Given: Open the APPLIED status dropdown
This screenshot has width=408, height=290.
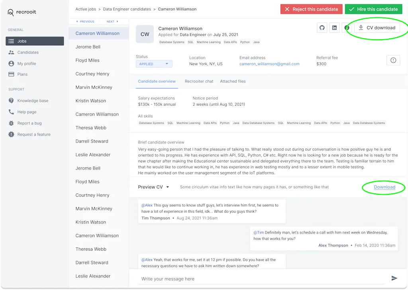Looking at the screenshot, I should tap(154, 64).
